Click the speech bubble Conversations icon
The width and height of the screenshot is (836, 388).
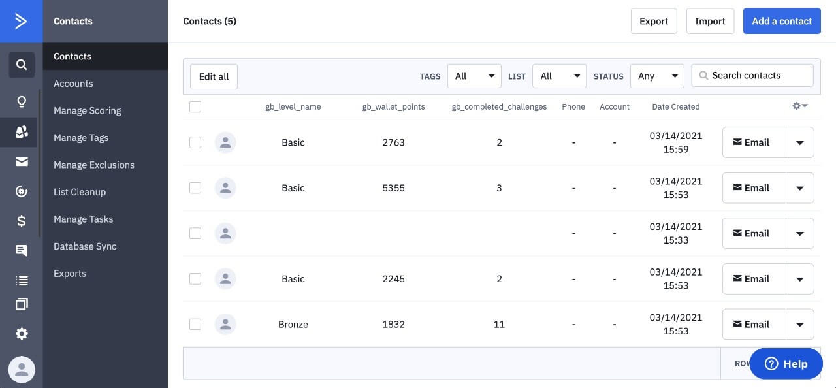[22, 251]
